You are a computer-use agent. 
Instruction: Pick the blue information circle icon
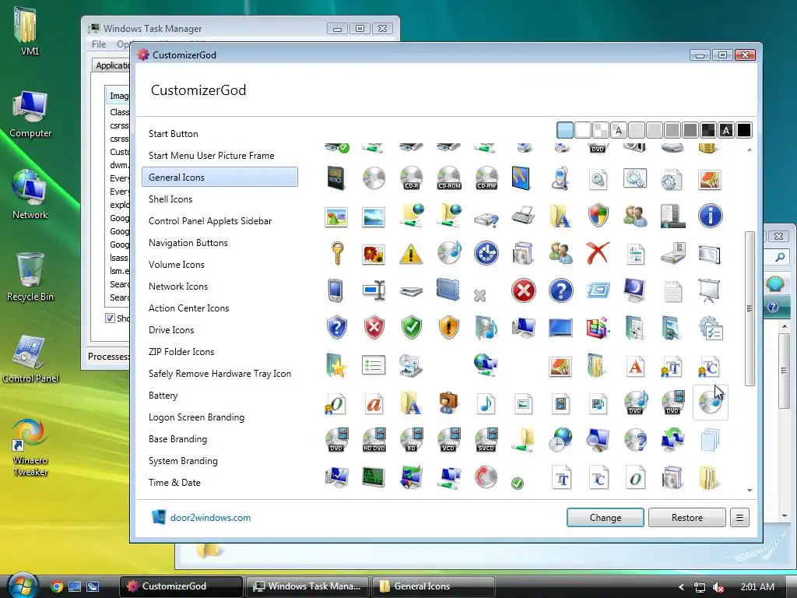pyautogui.click(x=710, y=216)
